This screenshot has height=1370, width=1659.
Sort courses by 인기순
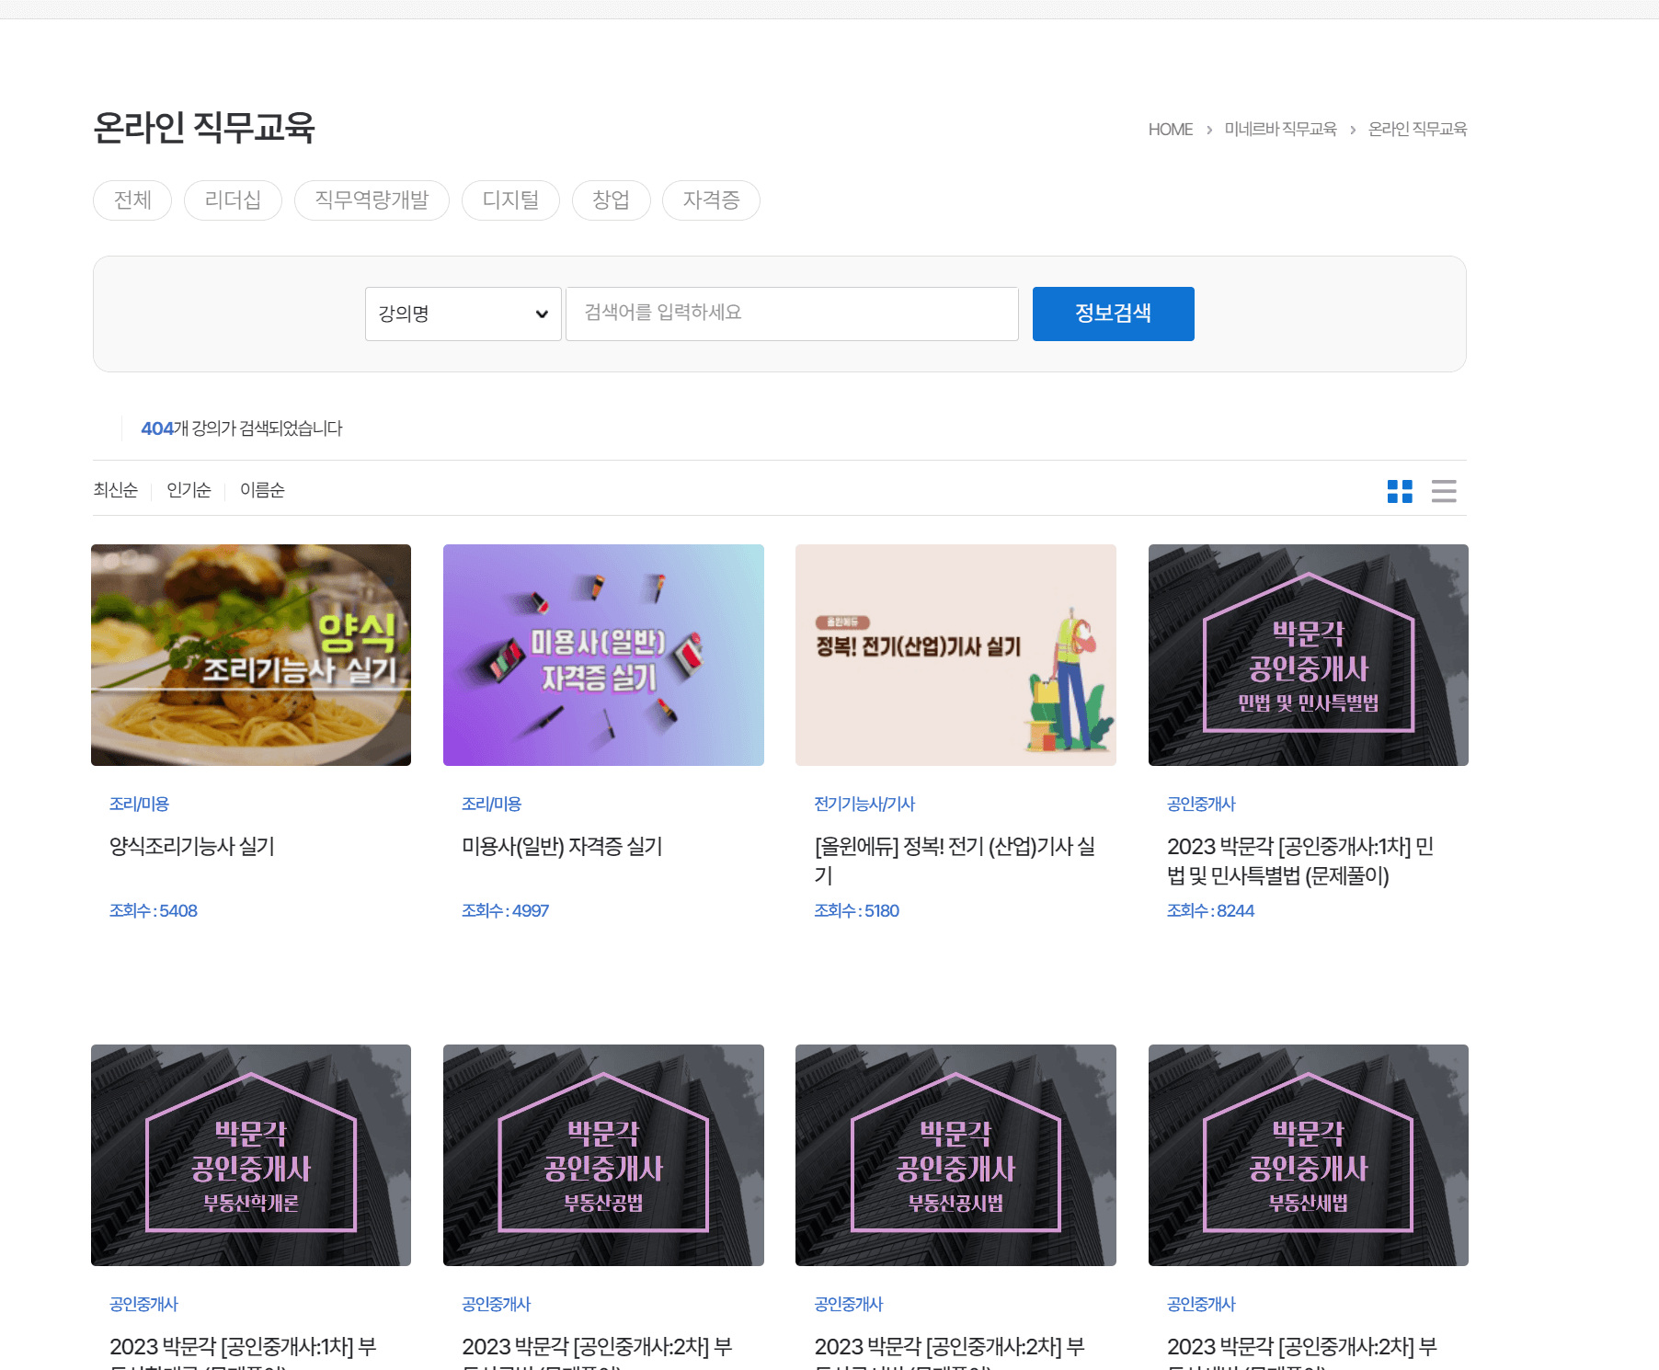[189, 490]
